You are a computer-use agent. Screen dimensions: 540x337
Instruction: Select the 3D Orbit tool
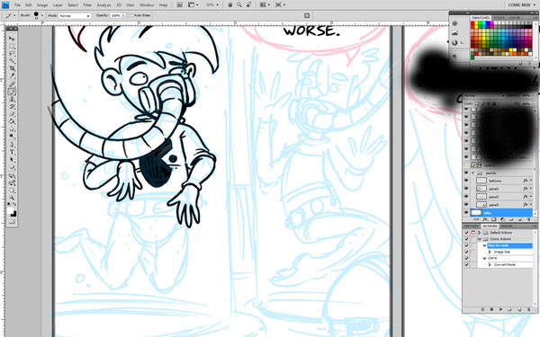[x=12, y=183]
